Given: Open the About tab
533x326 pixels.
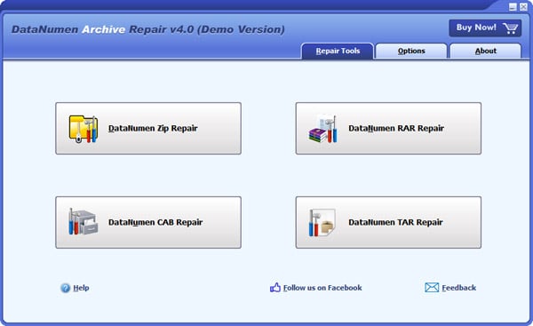Looking at the screenshot, I should coord(485,51).
